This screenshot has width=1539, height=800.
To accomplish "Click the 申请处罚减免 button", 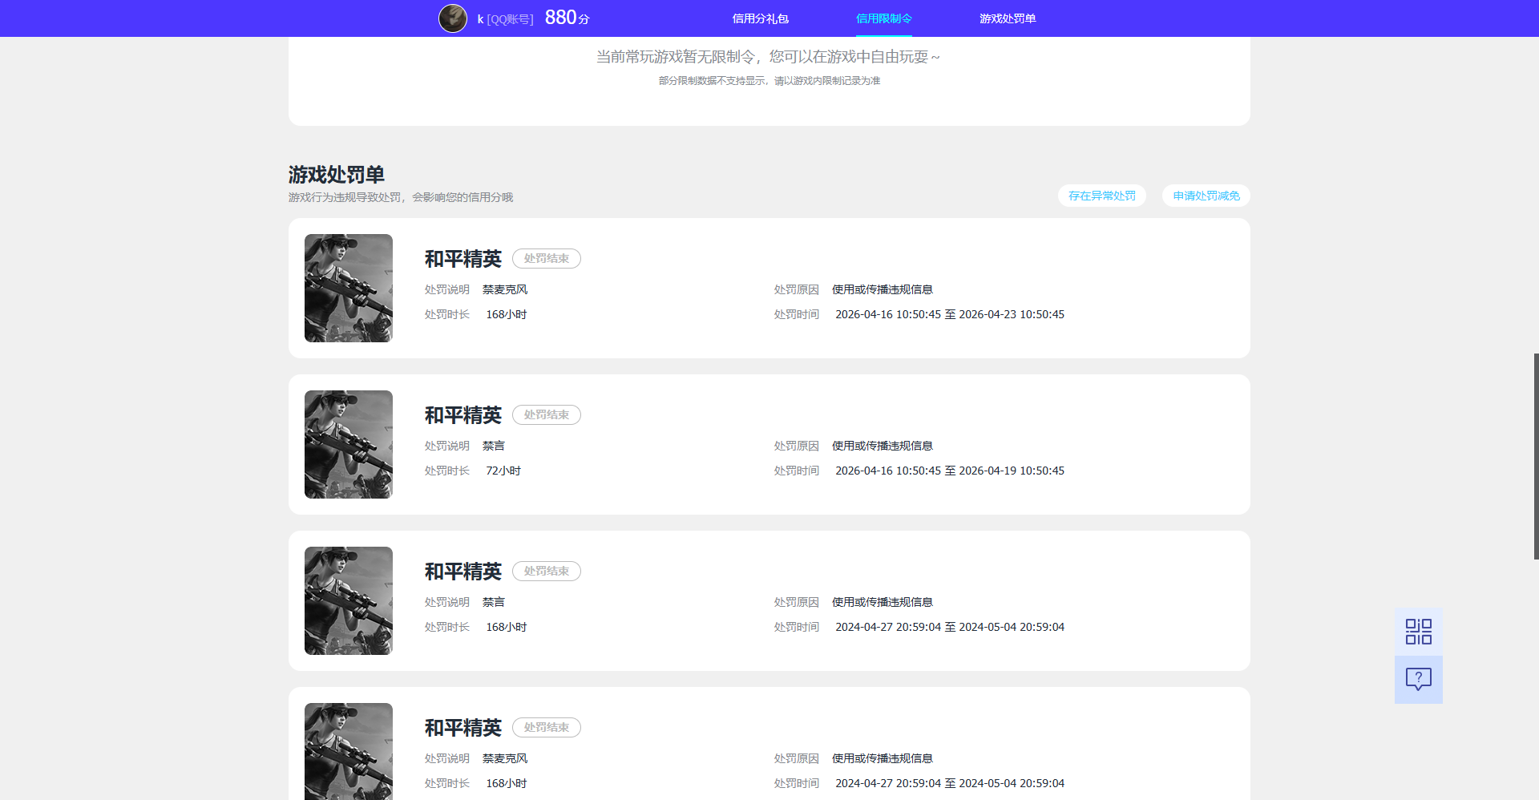I will pyautogui.click(x=1206, y=196).
